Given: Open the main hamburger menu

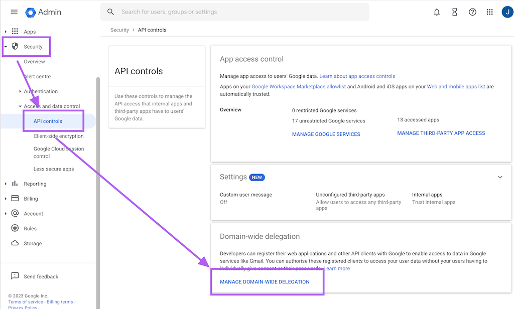Looking at the screenshot, I should 14,12.
